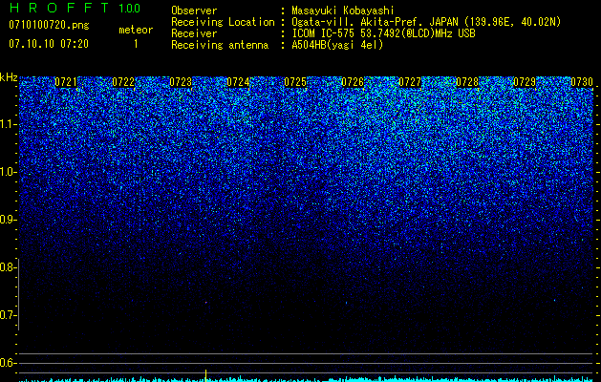Select the 07.10.10 07:20 timestamp
This screenshot has height=382, width=601.
coord(49,44)
